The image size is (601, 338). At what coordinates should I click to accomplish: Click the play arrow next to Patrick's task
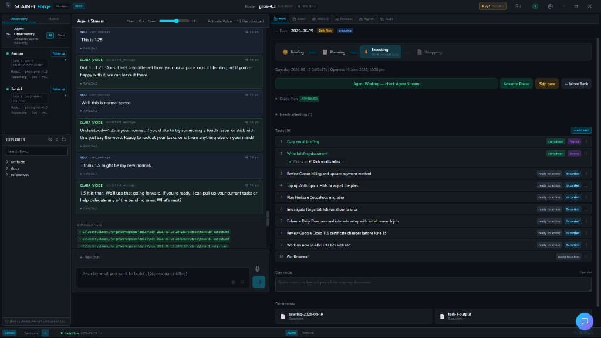pyautogui.click(x=66, y=96)
